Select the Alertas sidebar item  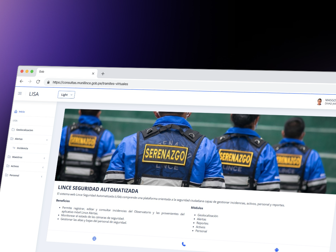coord(19,139)
